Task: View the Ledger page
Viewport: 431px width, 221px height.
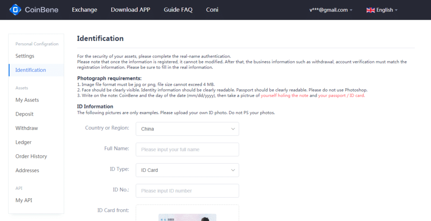Action: pos(24,142)
